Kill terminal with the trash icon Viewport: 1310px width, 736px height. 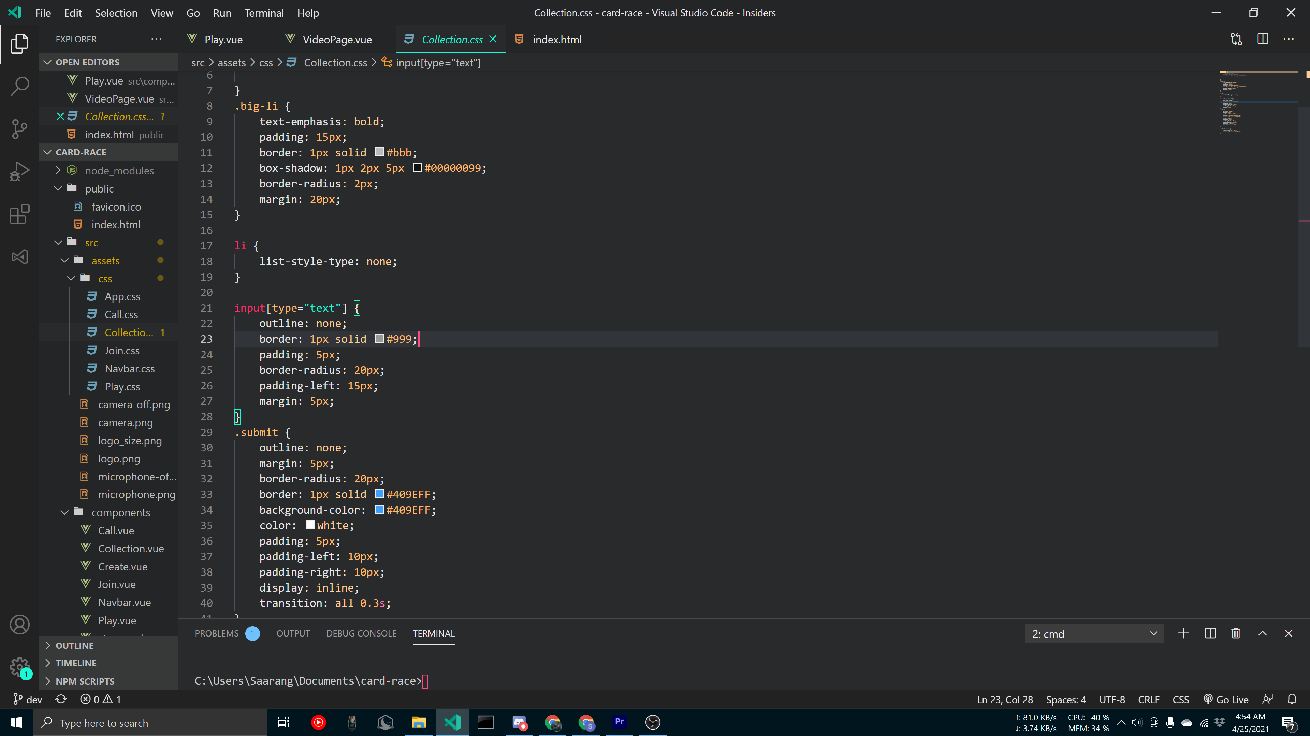(x=1236, y=633)
